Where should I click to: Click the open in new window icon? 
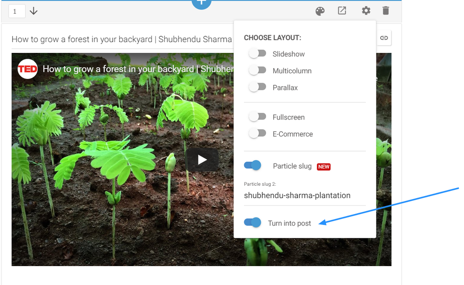click(x=342, y=10)
